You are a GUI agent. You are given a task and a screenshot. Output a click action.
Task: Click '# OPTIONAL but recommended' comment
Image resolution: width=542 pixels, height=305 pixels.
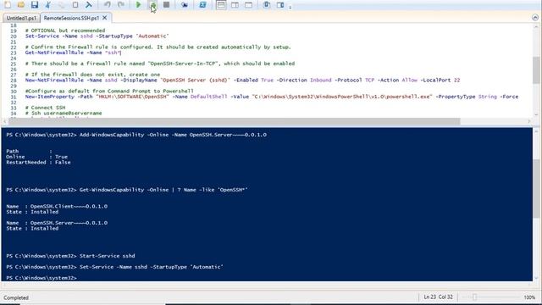click(x=65, y=30)
